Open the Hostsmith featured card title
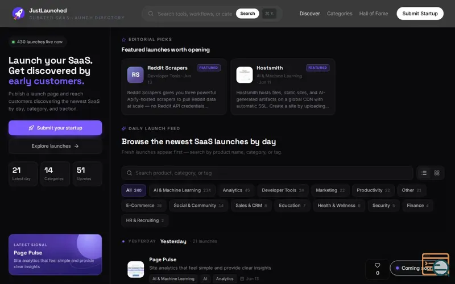The width and height of the screenshot is (455, 284). [x=270, y=68]
